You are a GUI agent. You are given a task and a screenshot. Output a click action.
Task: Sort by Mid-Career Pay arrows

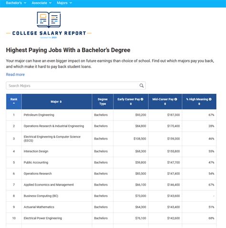[165, 104]
